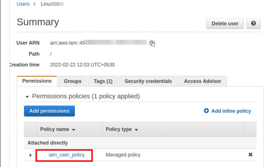This screenshot has width=264, height=167.
Task: Sort by Policy name column arrow
Action: 74,130
